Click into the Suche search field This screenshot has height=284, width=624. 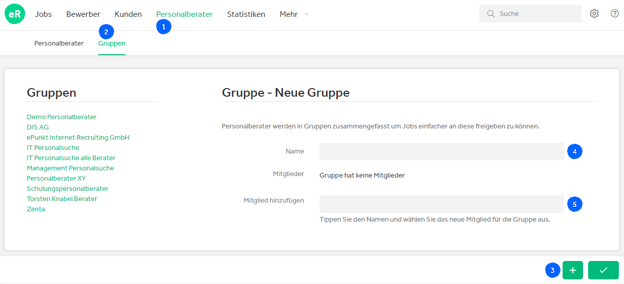[530, 14]
